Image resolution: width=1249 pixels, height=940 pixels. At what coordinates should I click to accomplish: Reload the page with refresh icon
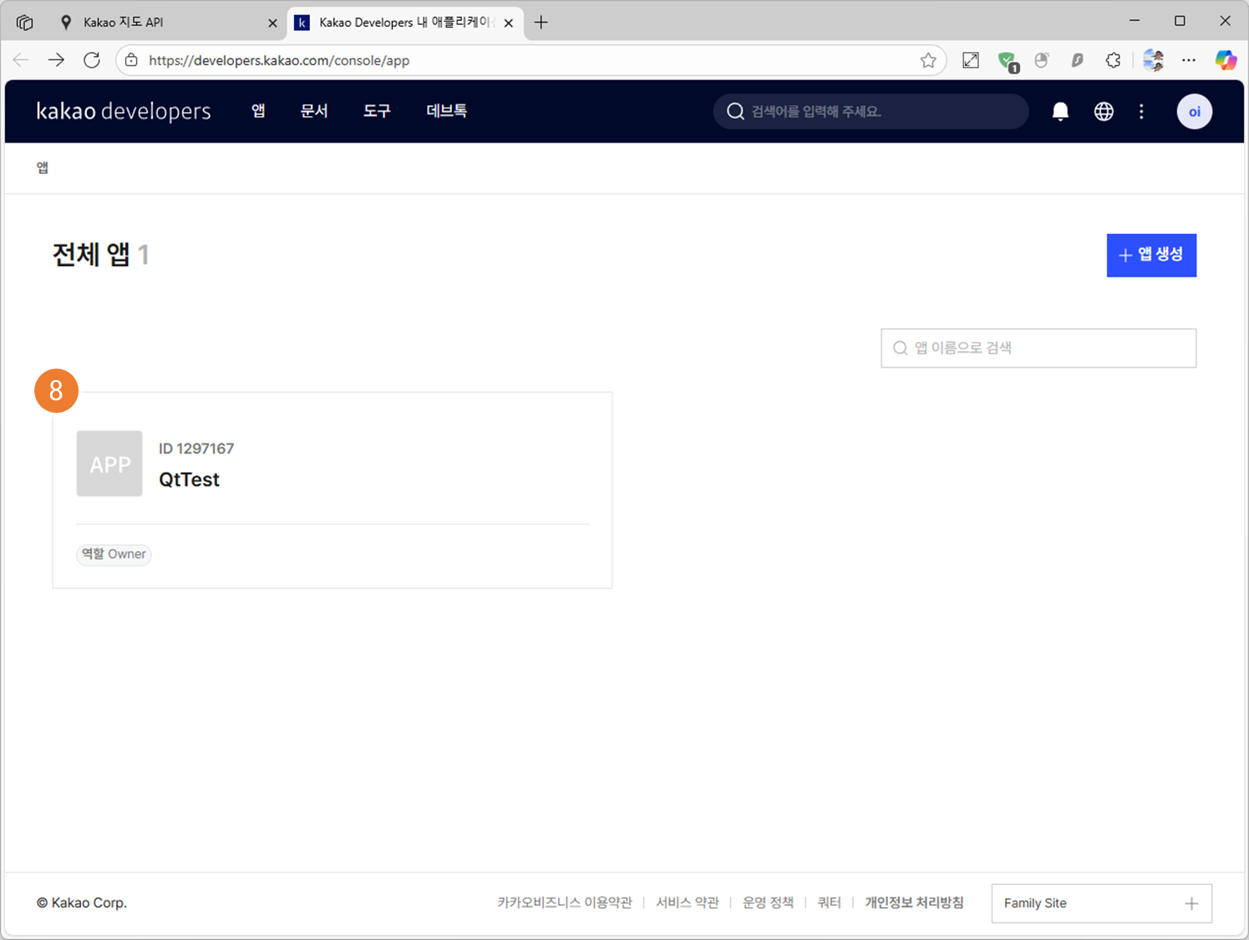[92, 60]
